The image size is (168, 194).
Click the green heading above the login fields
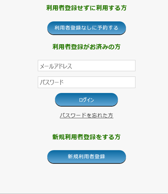tap(86, 47)
